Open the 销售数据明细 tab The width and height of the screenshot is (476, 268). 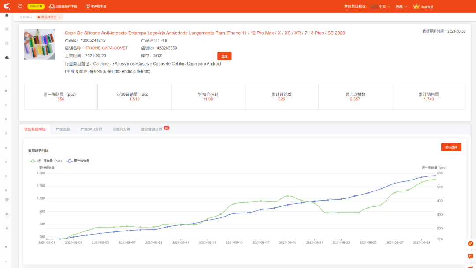click(x=35, y=129)
